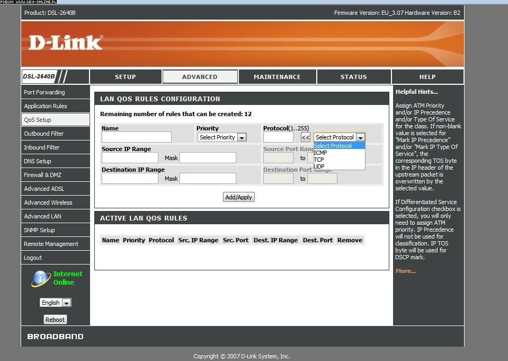Image resolution: width=508 pixels, height=361 pixels.
Task: Click the Internet Online status globe icon
Action: [x=41, y=278]
